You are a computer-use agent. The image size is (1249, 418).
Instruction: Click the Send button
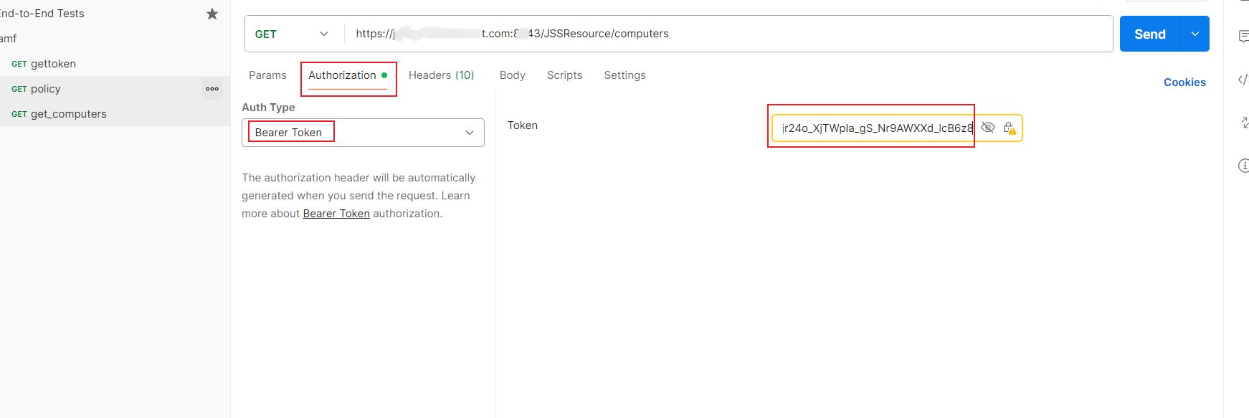(x=1149, y=34)
